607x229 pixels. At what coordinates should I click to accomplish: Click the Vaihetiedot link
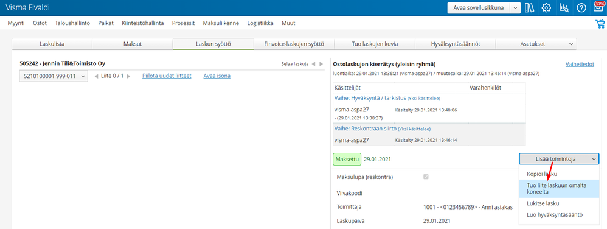click(x=580, y=65)
